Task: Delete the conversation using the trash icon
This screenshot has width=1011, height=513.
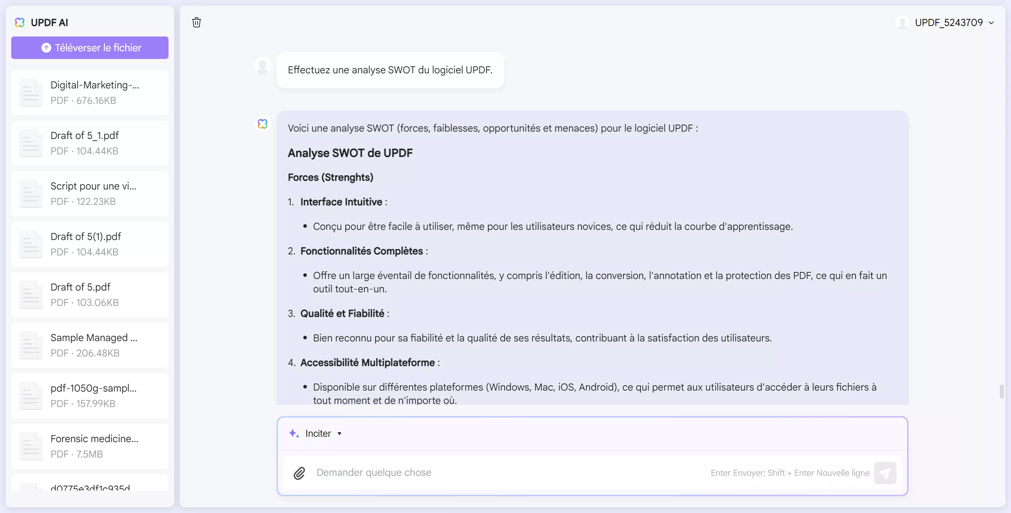Action: point(196,22)
